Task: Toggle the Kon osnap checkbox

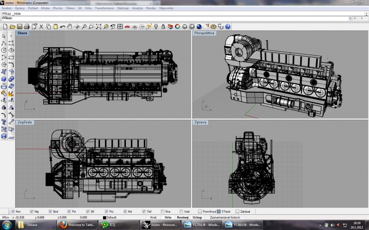Action: [13, 212]
